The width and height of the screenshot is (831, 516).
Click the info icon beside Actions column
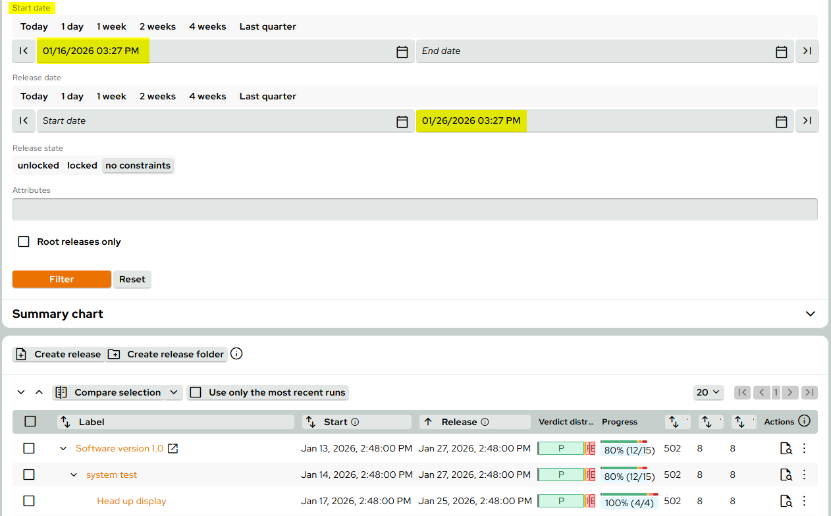click(x=804, y=421)
